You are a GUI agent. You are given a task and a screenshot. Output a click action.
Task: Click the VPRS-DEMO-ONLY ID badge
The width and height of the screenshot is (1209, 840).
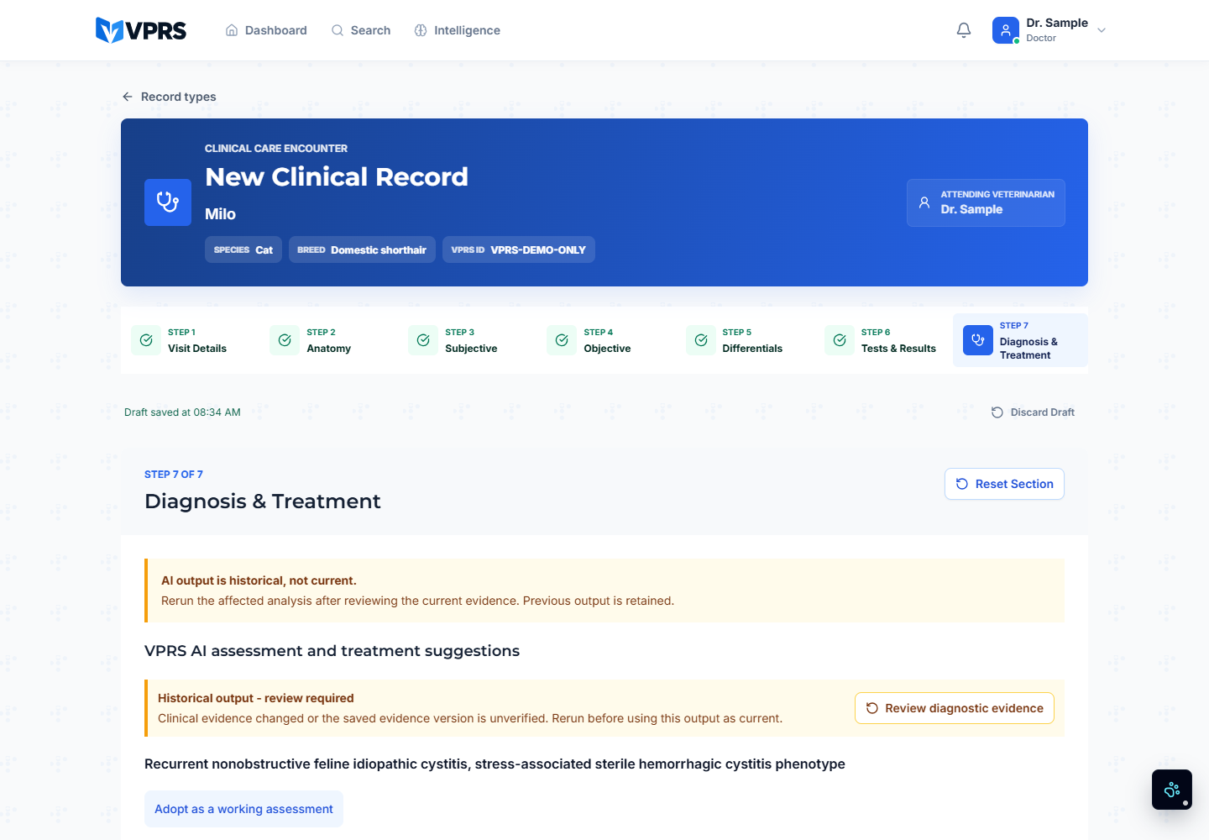(x=519, y=249)
